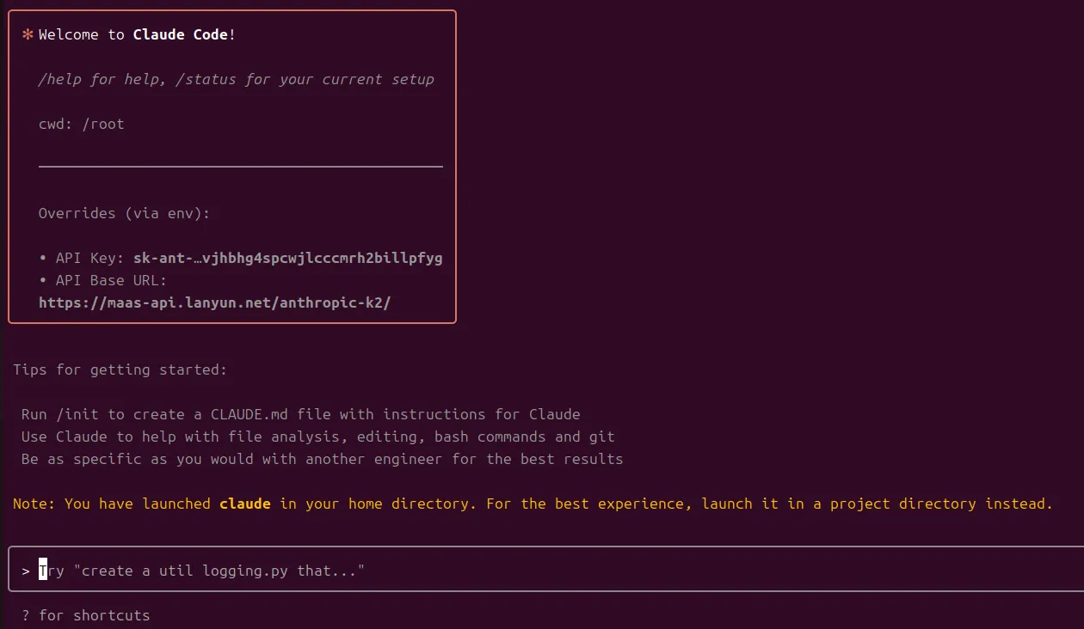The height and width of the screenshot is (629, 1084).
Task: Click the masked sk-ant API key value
Action: [287, 258]
